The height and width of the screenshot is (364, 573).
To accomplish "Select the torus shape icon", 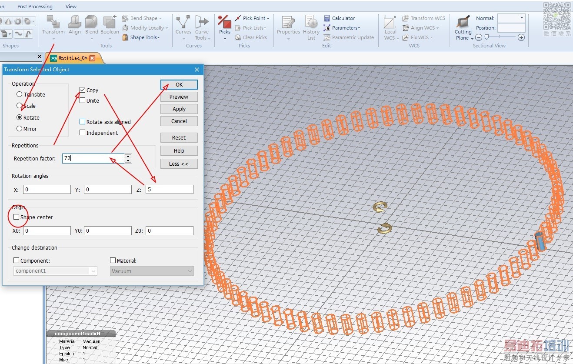I will coord(18,21).
